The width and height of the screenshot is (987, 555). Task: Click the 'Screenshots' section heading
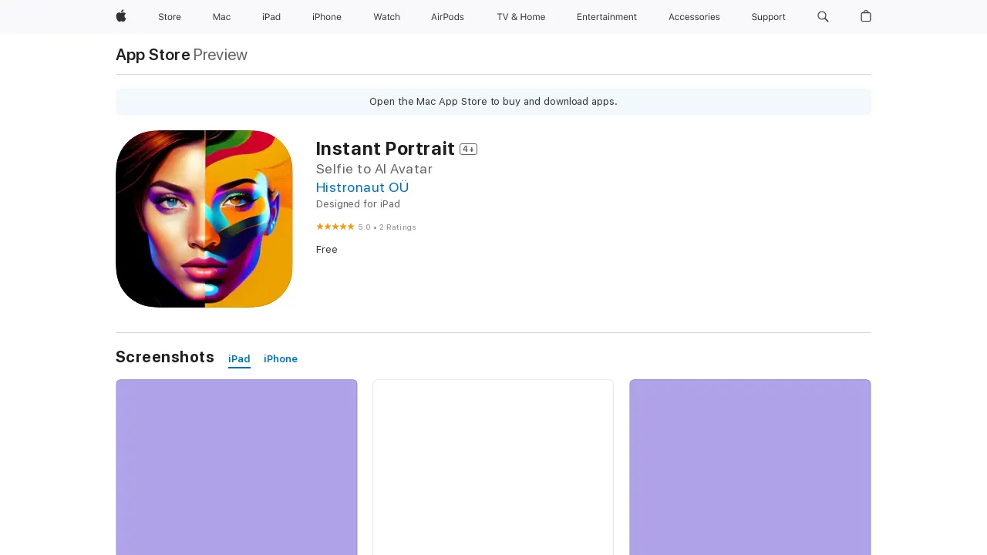pyautogui.click(x=165, y=357)
